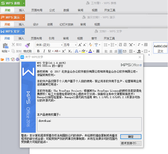Click the print icon in quick access

18,59
